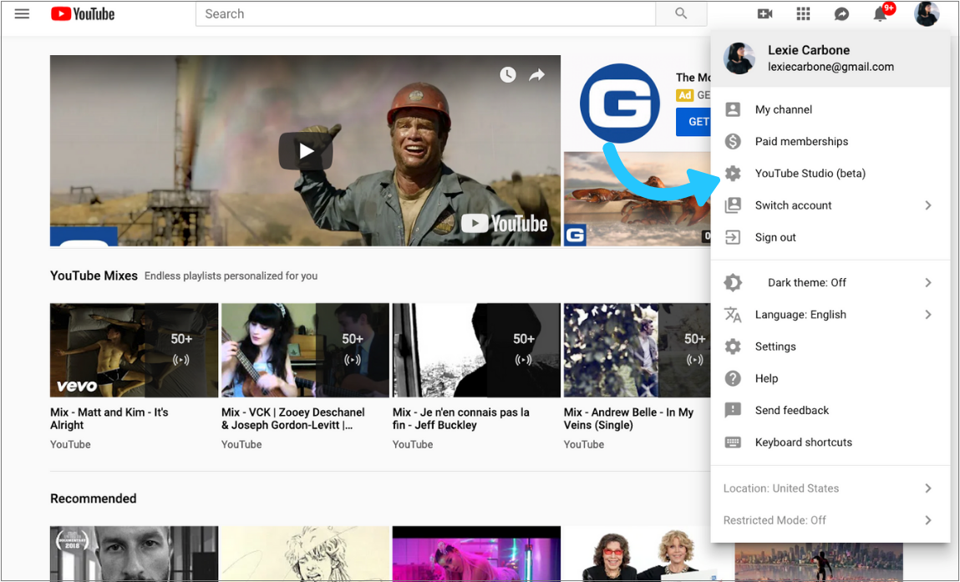Select Paid memberships menu item
Image resolution: width=960 pixels, height=582 pixels.
coord(830,141)
